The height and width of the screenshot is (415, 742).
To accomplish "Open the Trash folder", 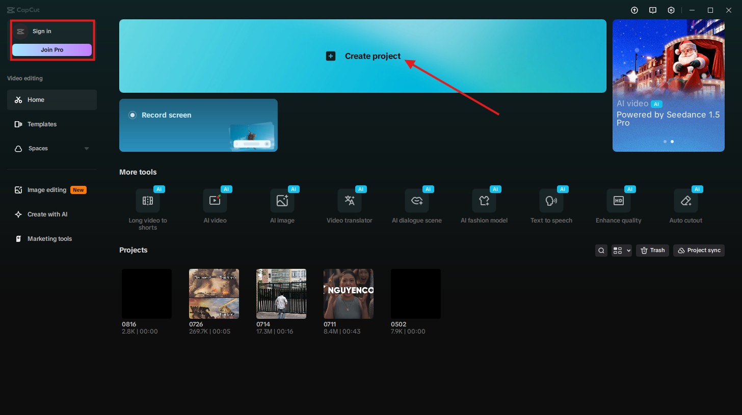I will click(x=652, y=251).
